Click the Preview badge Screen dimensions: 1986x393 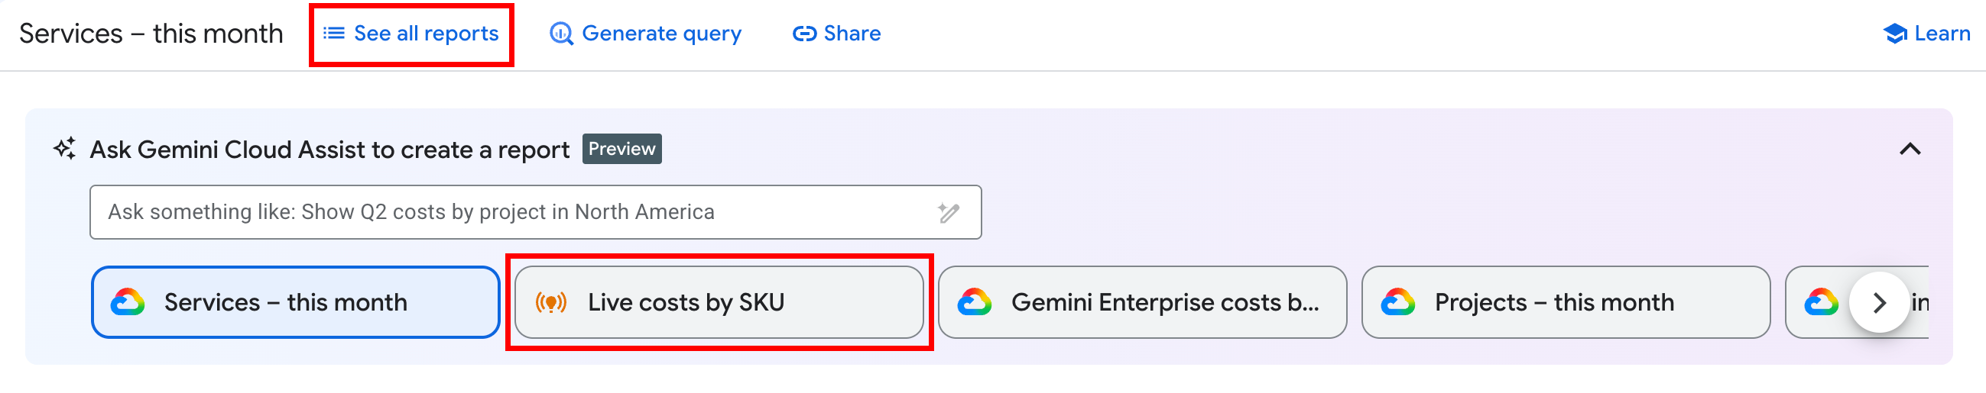coord(621,150)
